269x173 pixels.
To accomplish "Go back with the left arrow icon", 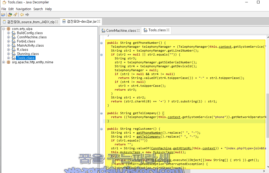I will [x=22, y=15].
